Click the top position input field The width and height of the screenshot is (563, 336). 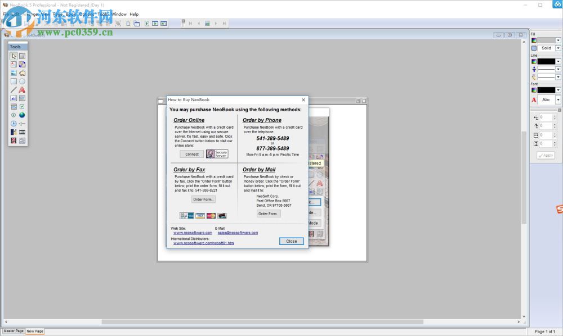pos(546,126)
